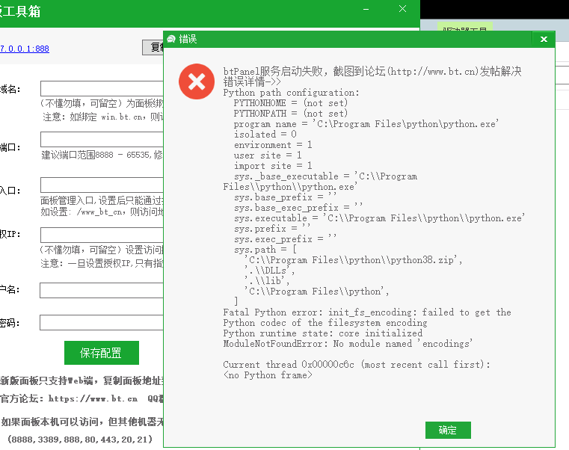This screenshot has width=569, height=450.
Task: Focus the 密码 input field
Action: pyautogui.click(x=102, y=322)
